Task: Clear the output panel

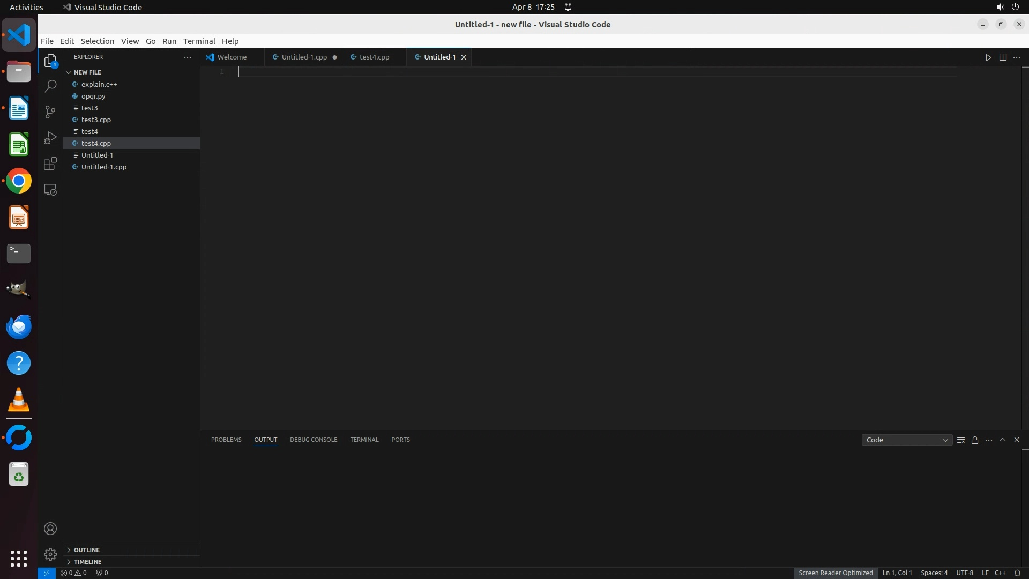Action: click(x=961, y=440)
